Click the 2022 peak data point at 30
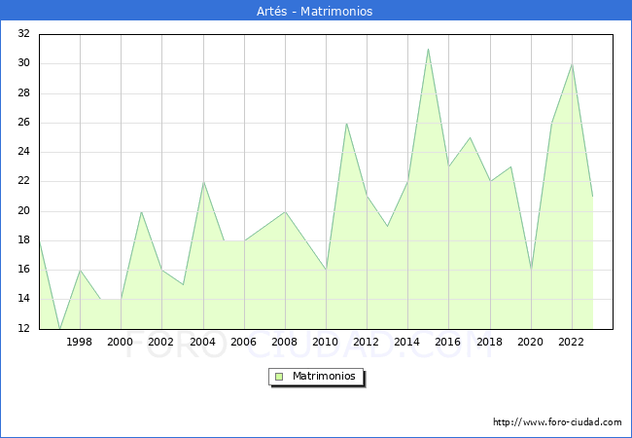This screenshot has width=632, height=438. [x=572, y=64]
